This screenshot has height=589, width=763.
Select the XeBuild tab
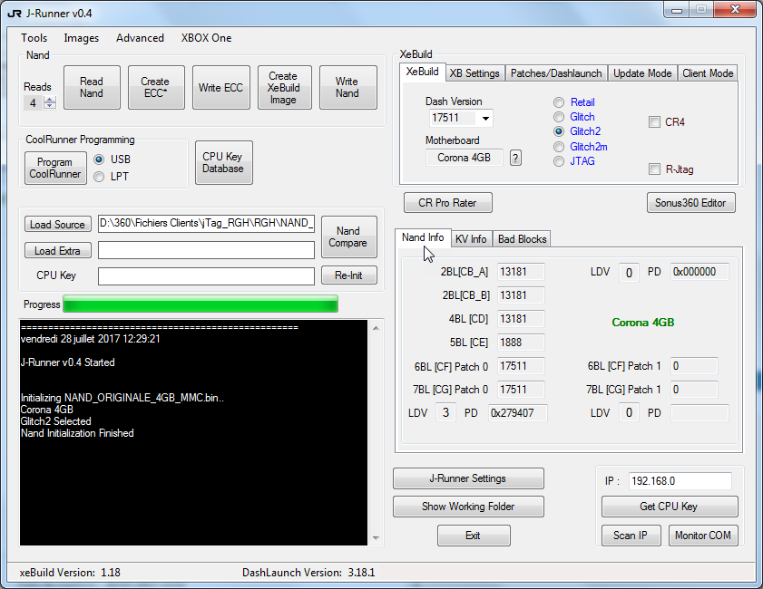tap(422, 72)
